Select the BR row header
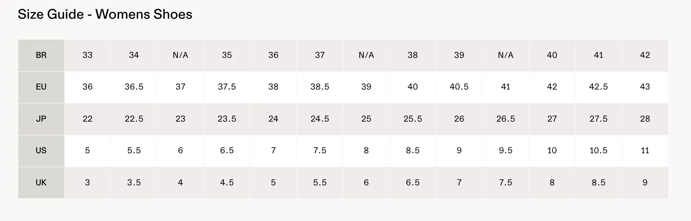 [41, 55]
